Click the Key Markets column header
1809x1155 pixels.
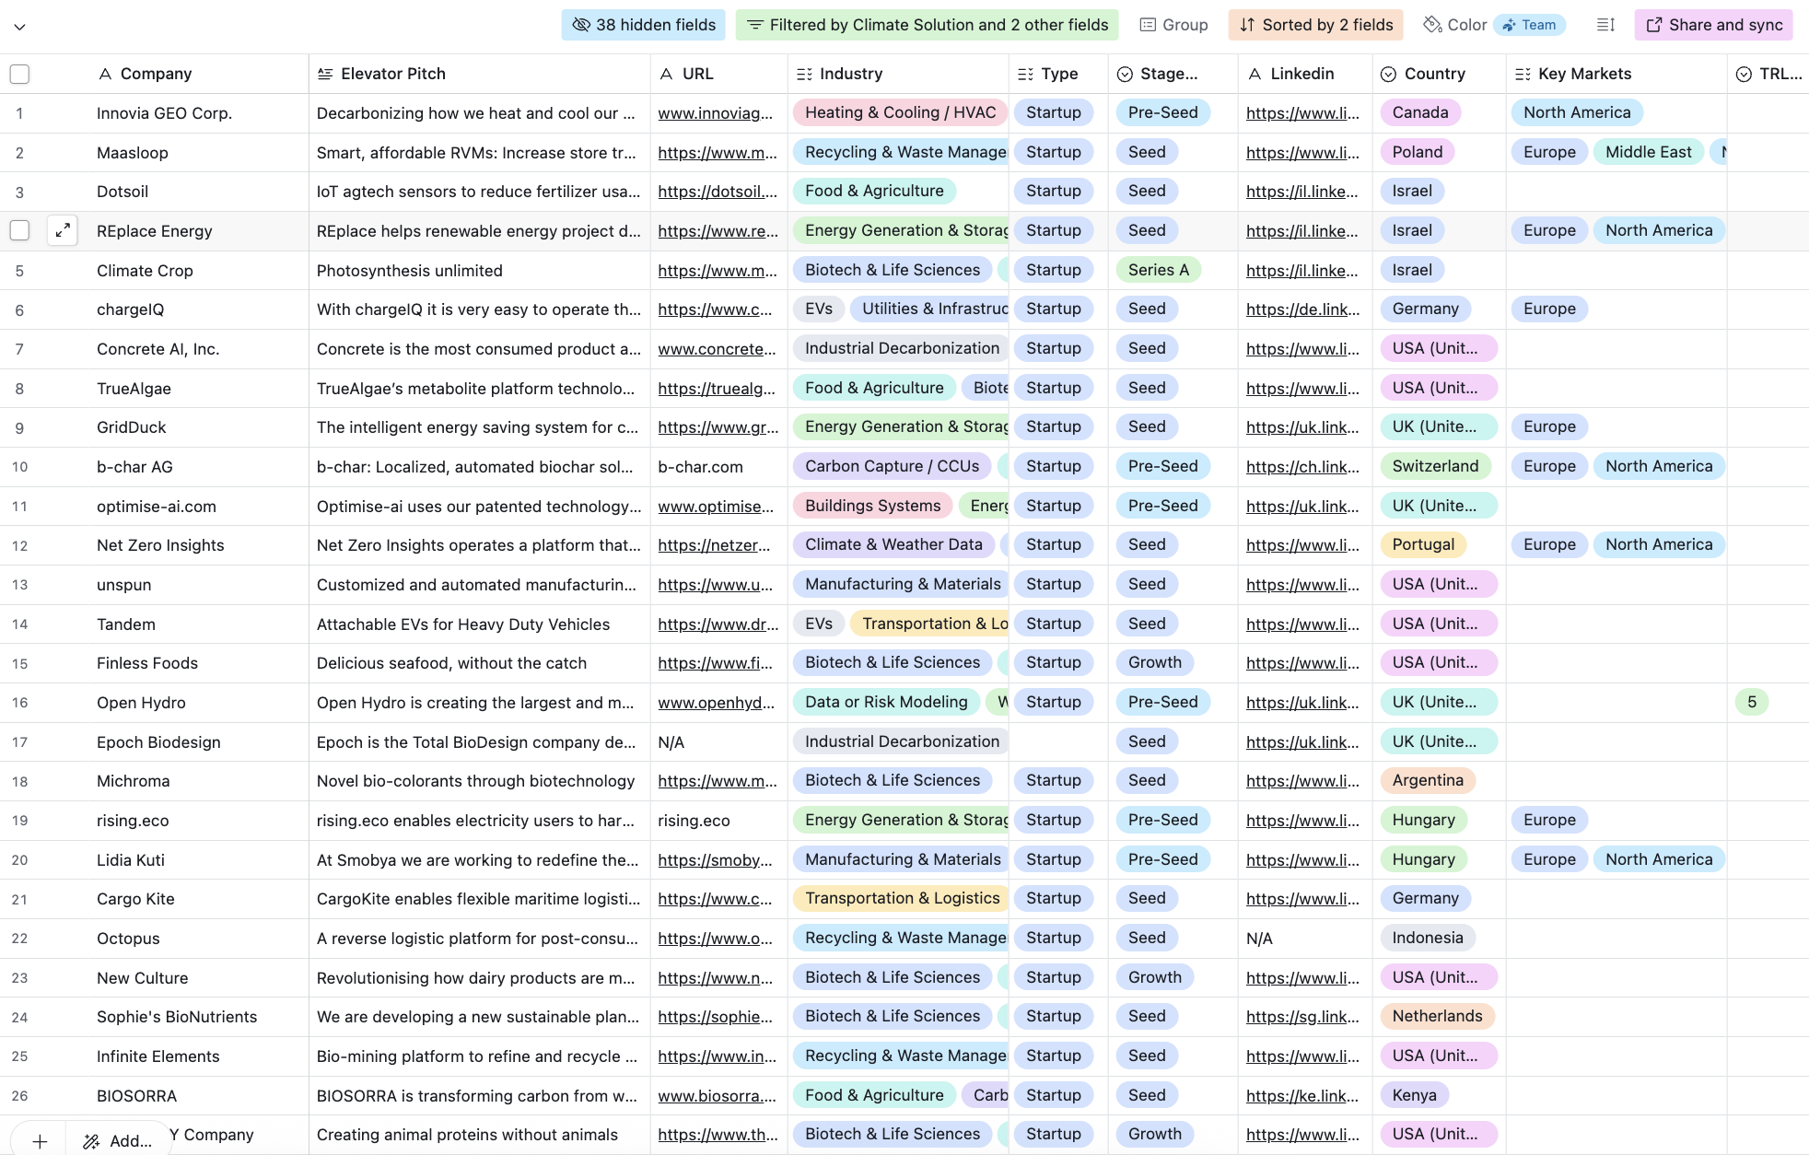[1616, 74]
